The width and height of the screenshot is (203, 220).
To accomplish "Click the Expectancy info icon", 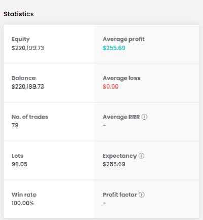I will point(141,156).
